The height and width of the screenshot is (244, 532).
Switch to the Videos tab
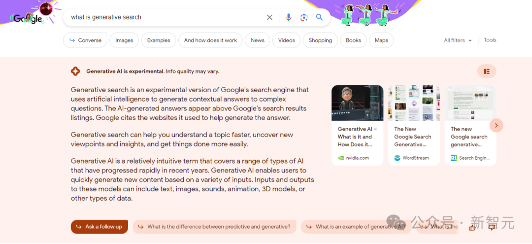point(286,40)
